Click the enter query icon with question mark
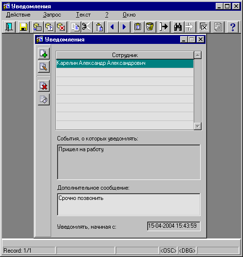Screen dimensions: 243x257 [x=49, y=27]
